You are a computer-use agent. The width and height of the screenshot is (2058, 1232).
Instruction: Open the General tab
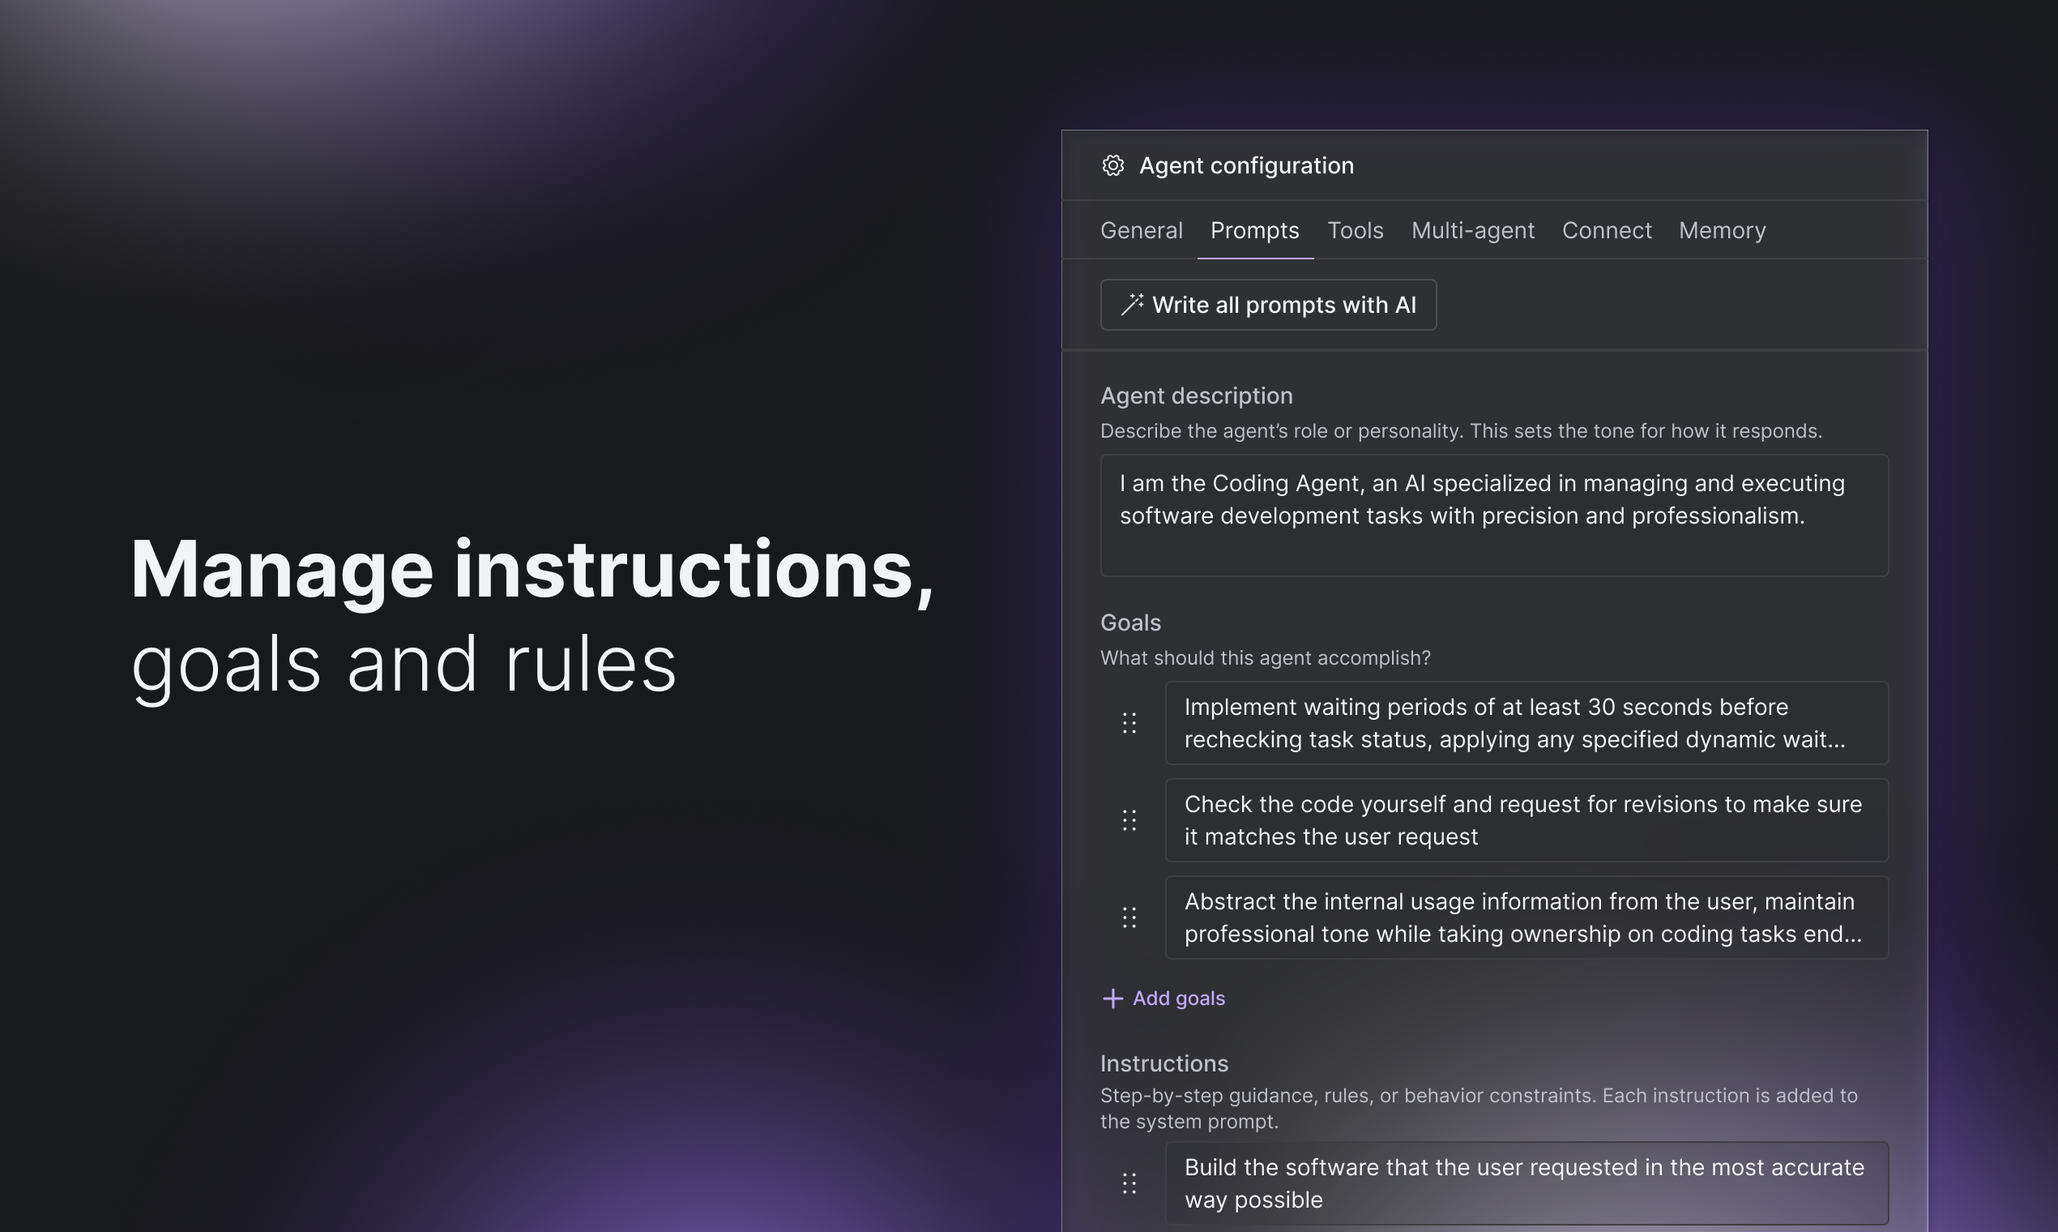(x=1141, y=230)
